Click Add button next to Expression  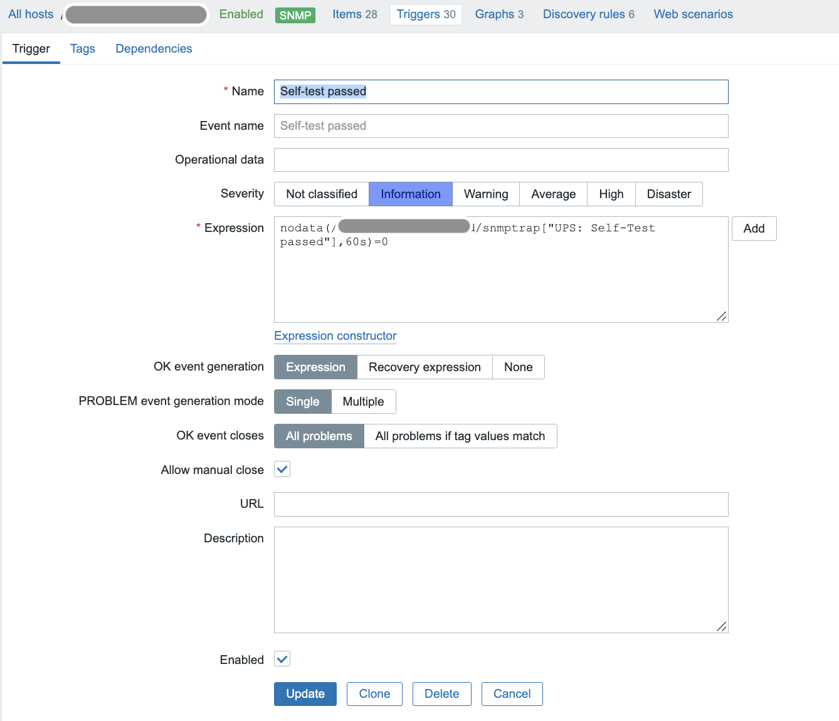coord(754,229)
